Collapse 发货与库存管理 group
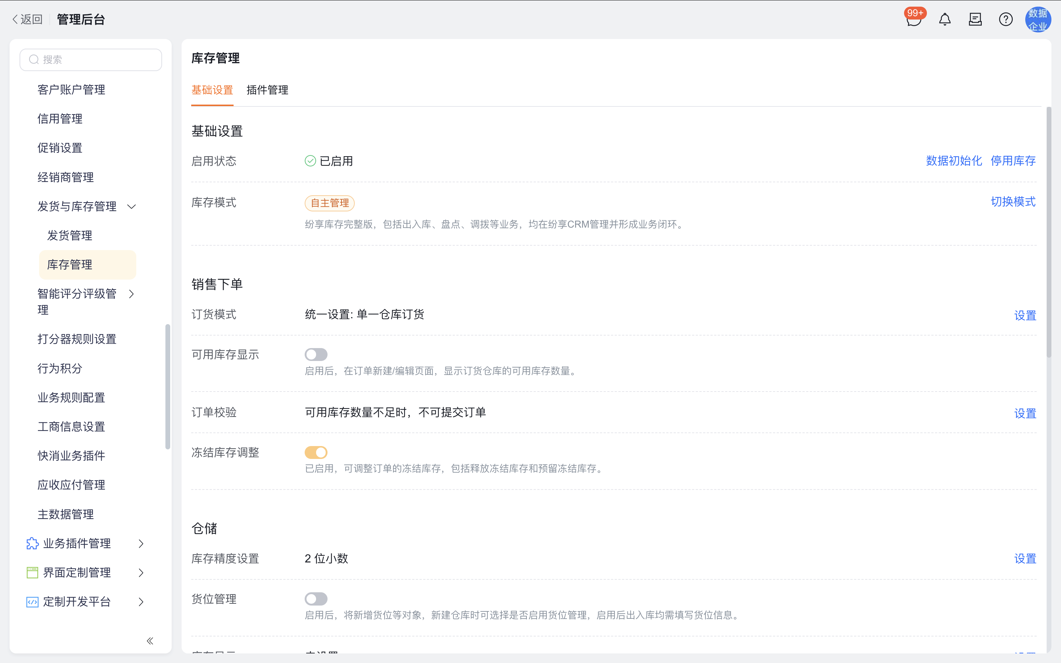This screenshot has width=1061, height=663. [132, 207]
